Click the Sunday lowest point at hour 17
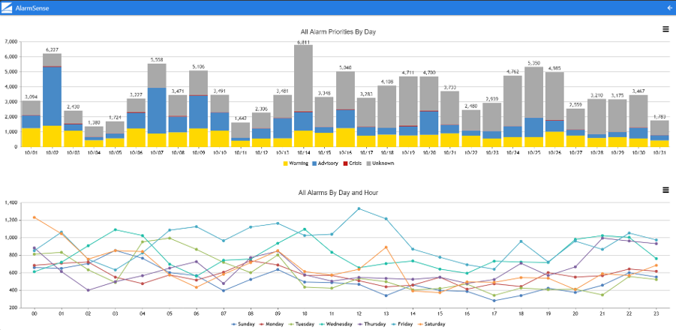The width and height of the screenshot is (676, 330). [494, 301]
